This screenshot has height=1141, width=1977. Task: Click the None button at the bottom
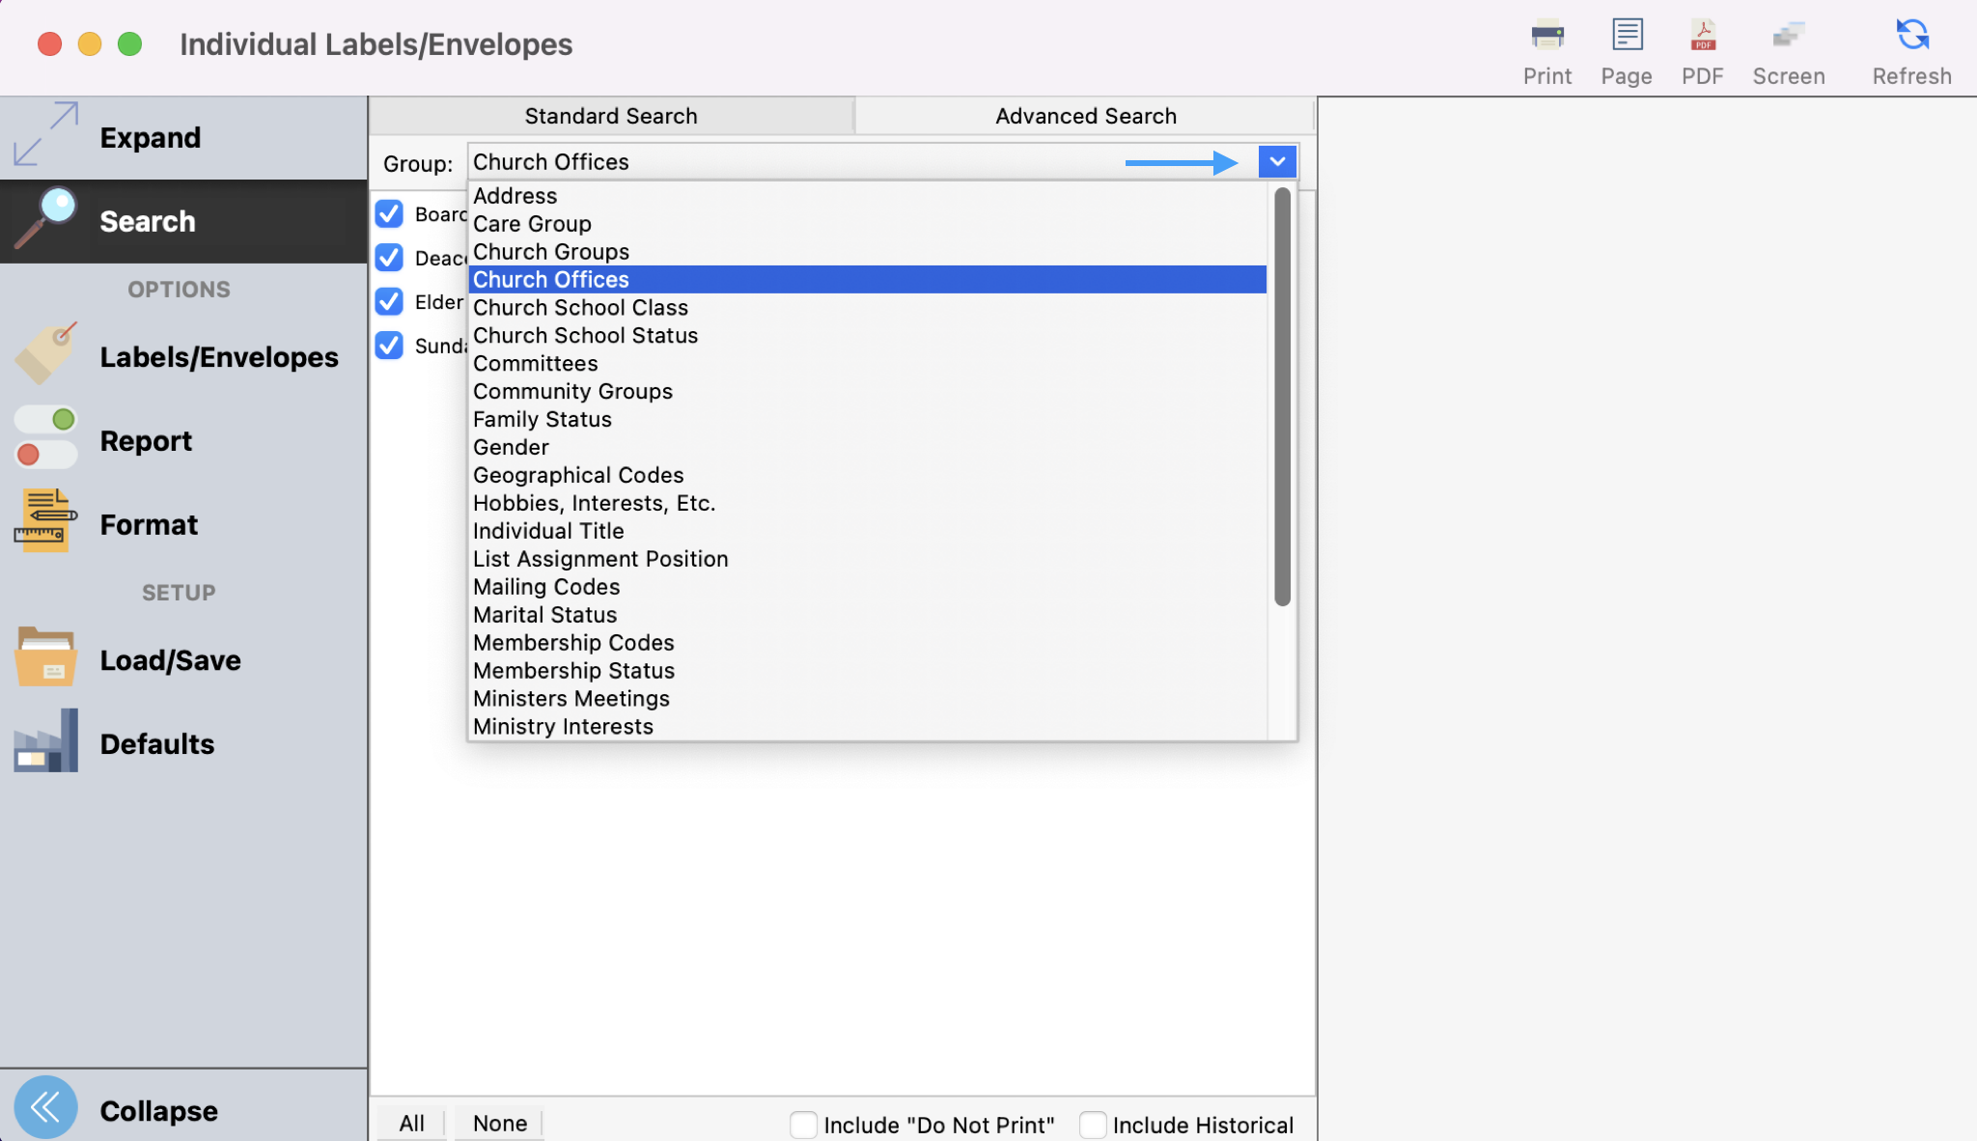(x=498, y=1123)
